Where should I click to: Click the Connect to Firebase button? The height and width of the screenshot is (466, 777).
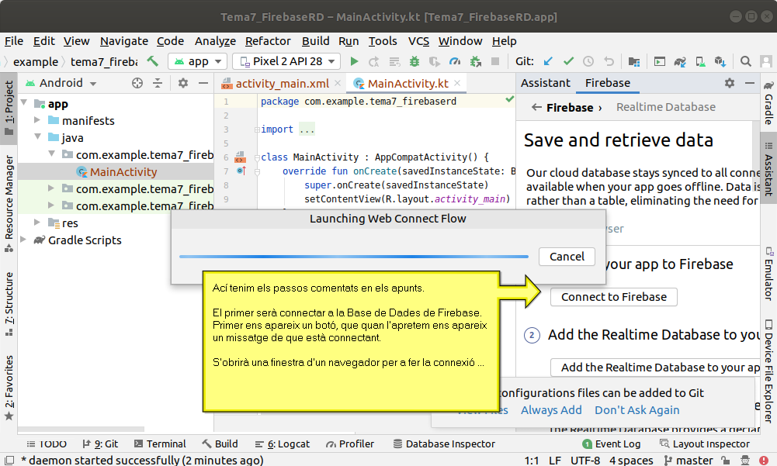tap(613, 297)
